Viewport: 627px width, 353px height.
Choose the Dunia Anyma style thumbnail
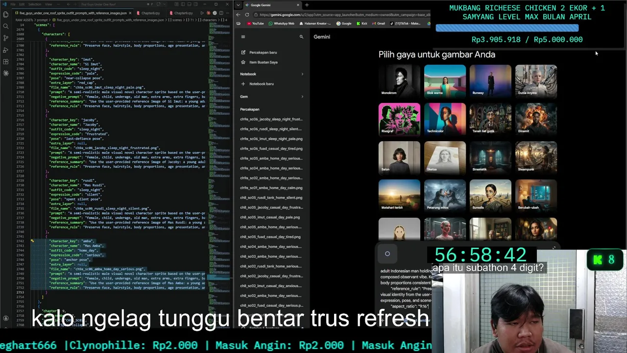[536, 81]
